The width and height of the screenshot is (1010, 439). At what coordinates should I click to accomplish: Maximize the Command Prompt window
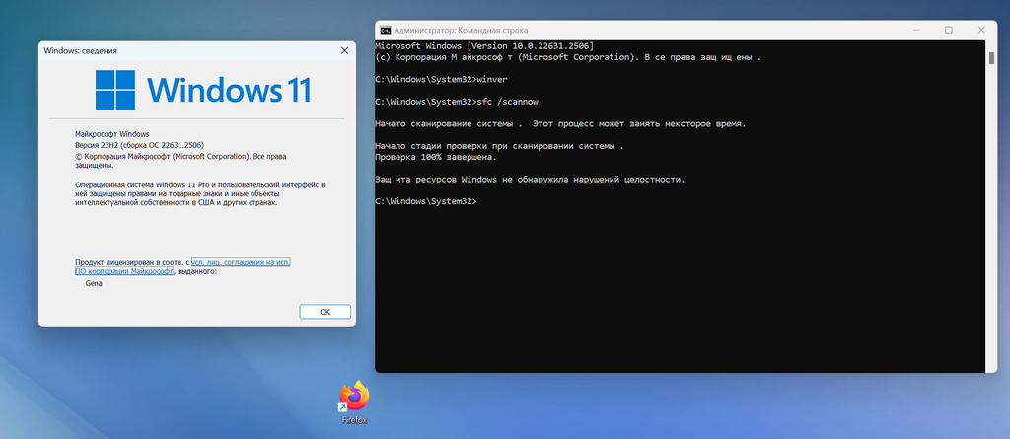(948, 30)
